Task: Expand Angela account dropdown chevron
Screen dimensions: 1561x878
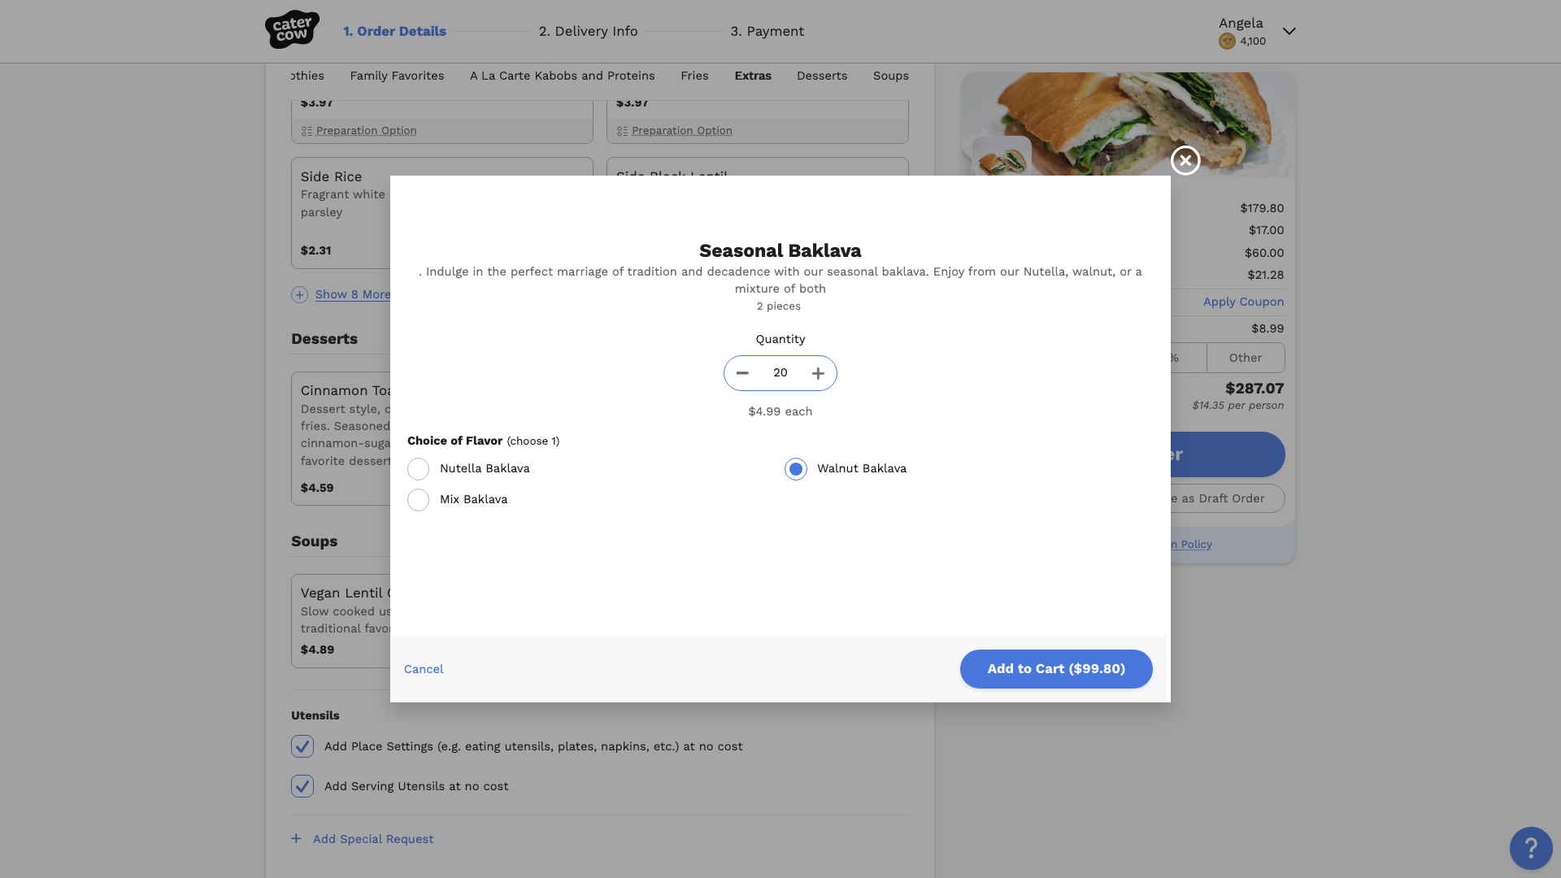Action: 1289,31
